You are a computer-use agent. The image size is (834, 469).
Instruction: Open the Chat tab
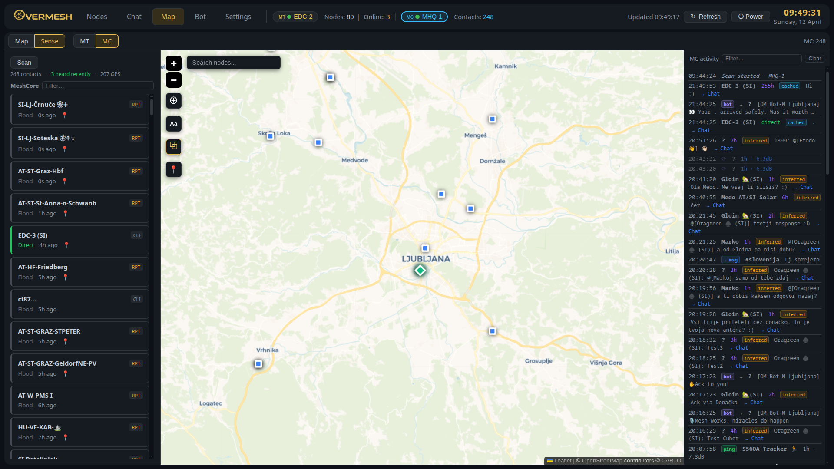point(134,17)
